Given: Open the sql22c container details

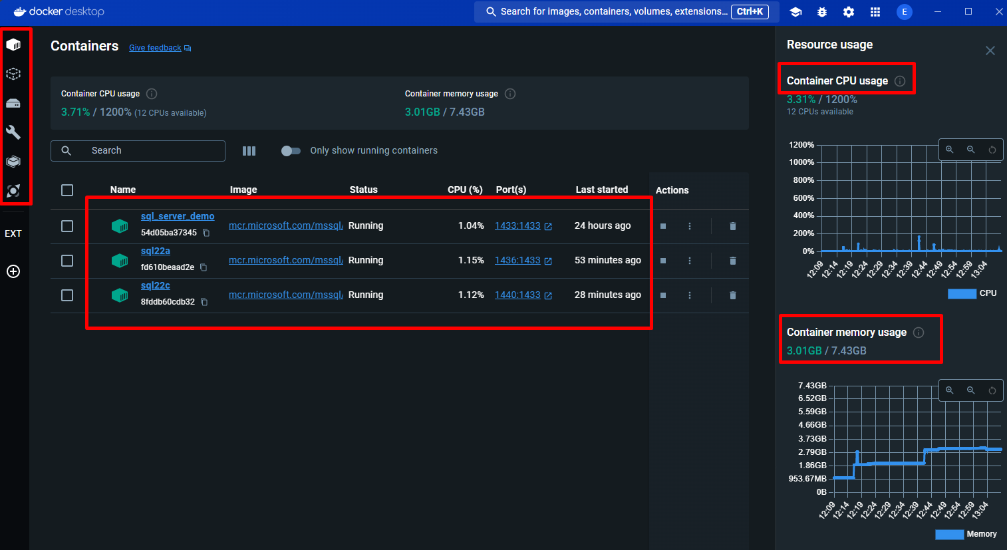Looking at the screenshot, I should coord(156,285).
